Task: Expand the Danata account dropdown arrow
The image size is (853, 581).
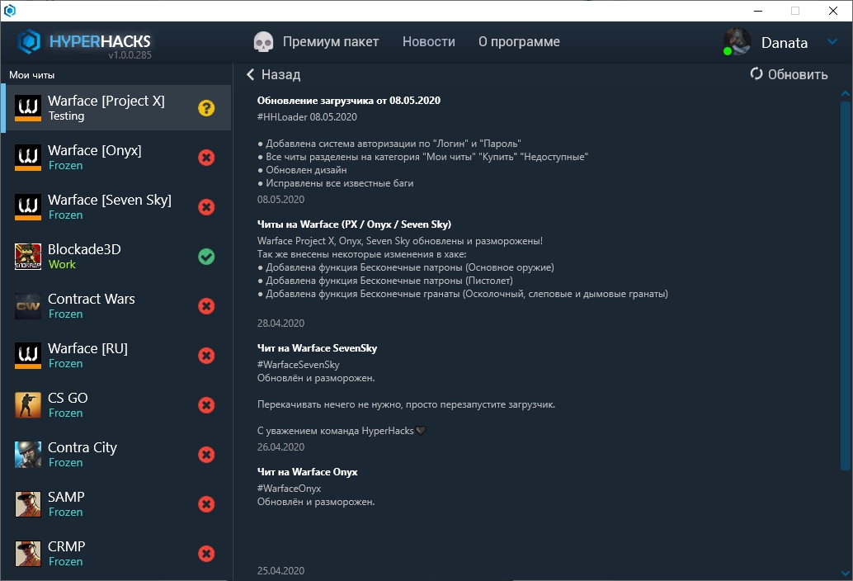Action: pos(832,43)
